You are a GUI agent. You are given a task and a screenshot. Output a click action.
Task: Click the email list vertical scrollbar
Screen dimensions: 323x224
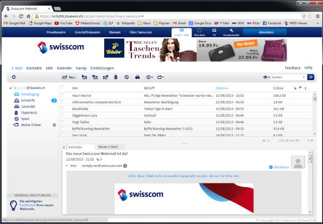point(315,115)
